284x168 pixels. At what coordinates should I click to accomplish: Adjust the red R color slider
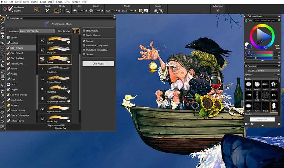pos(260,52)
